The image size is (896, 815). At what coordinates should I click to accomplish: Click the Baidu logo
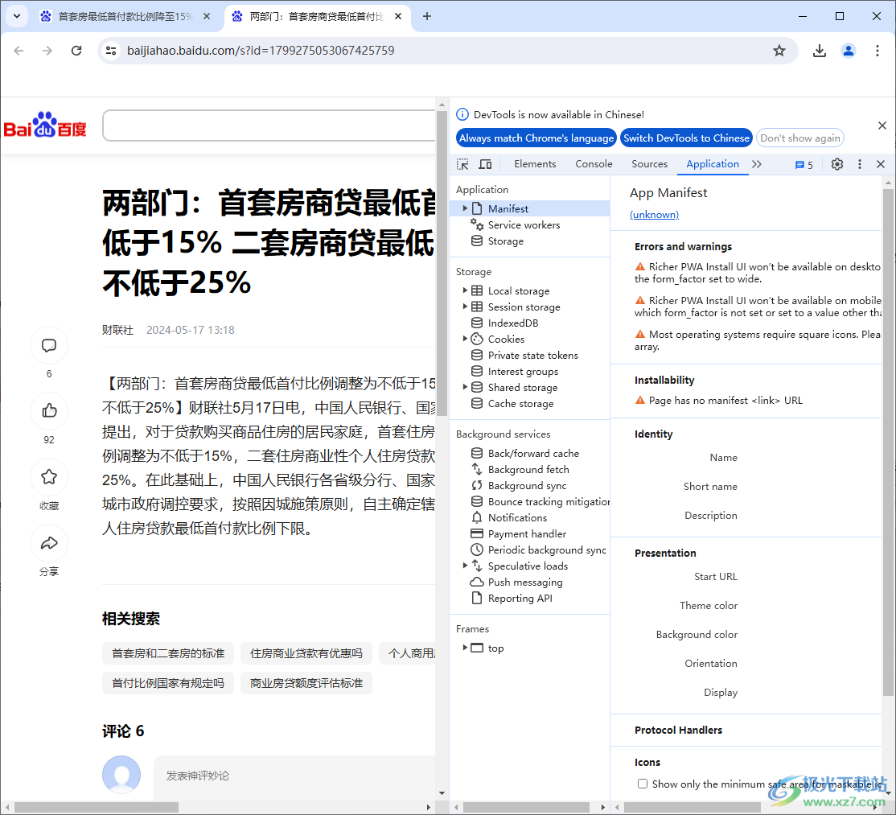point(45,125)
